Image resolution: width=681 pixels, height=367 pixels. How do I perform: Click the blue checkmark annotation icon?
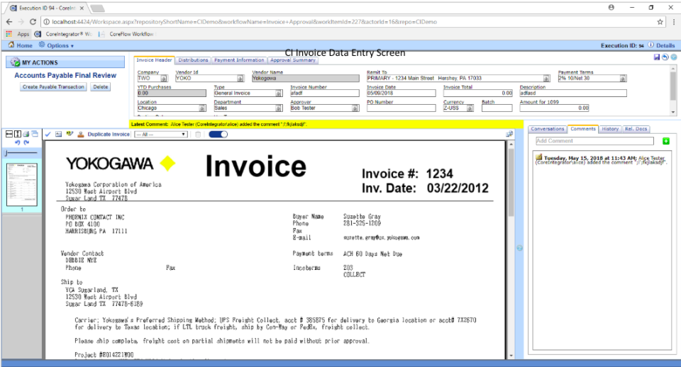tap(48, 135)
